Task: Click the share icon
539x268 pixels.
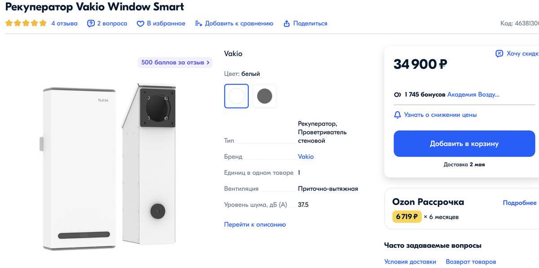Action: tap(287, 23)
